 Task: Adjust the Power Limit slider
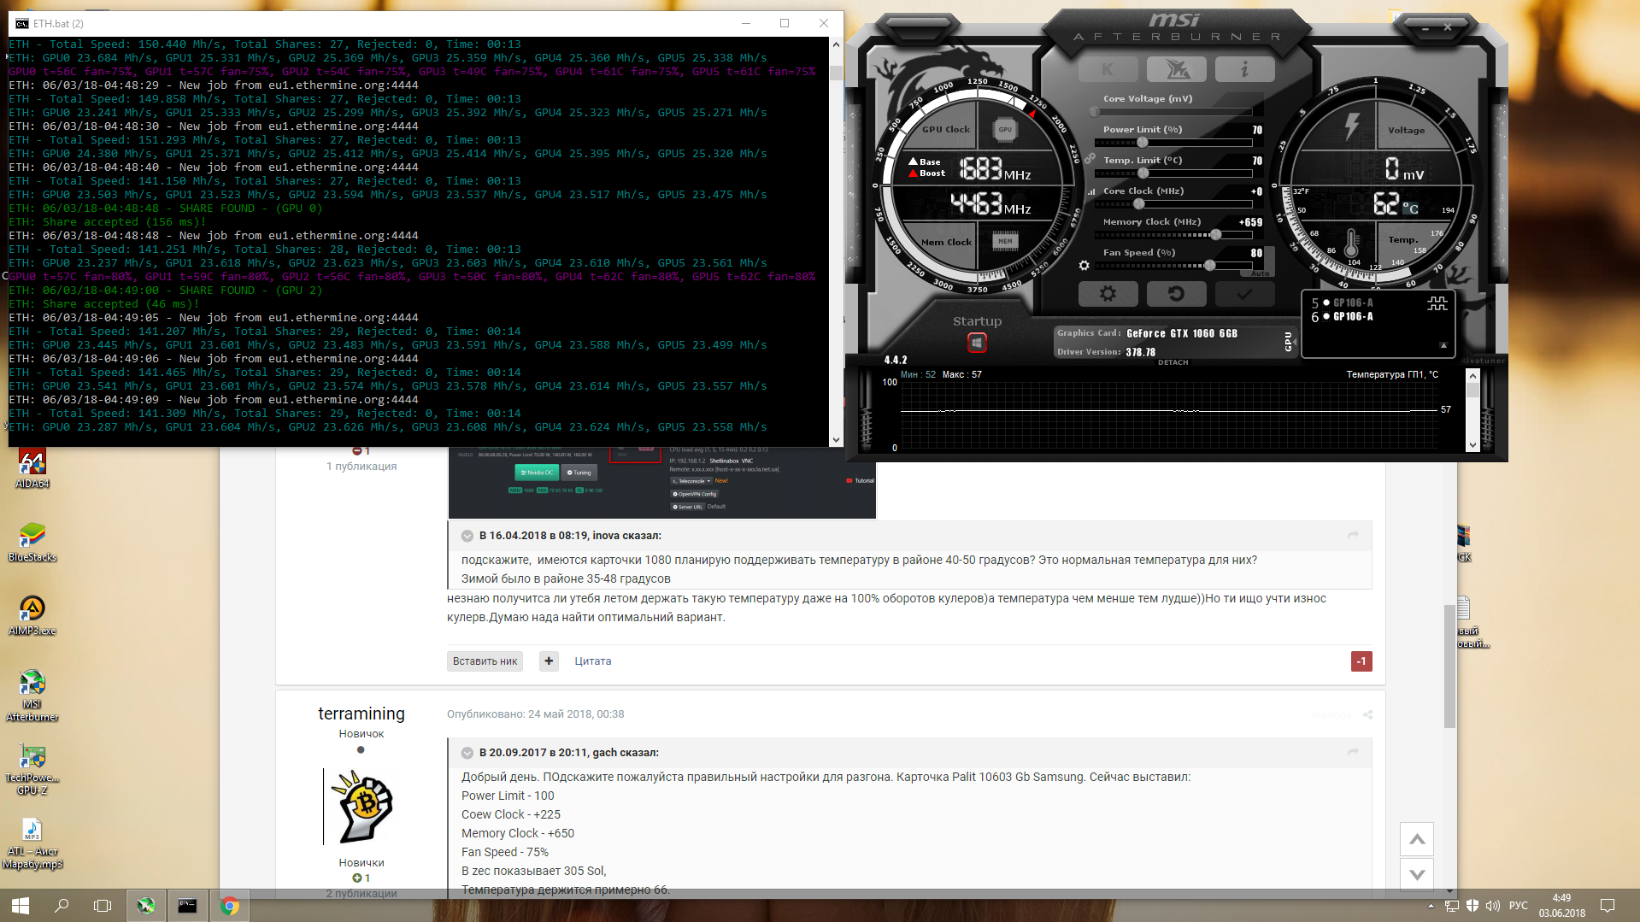1143,143
